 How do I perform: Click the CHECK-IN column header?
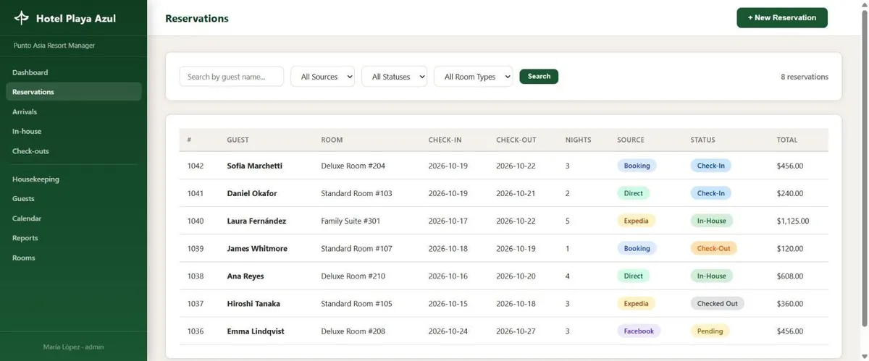[x=445, y=140]
